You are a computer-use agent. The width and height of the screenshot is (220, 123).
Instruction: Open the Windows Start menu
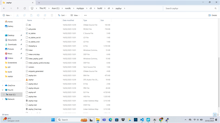[53, 120]
